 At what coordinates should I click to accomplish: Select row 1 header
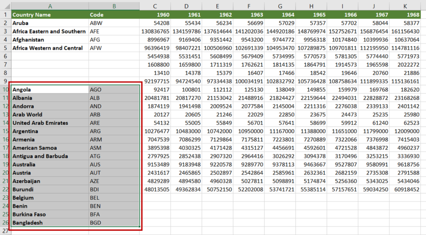[5, 15]
